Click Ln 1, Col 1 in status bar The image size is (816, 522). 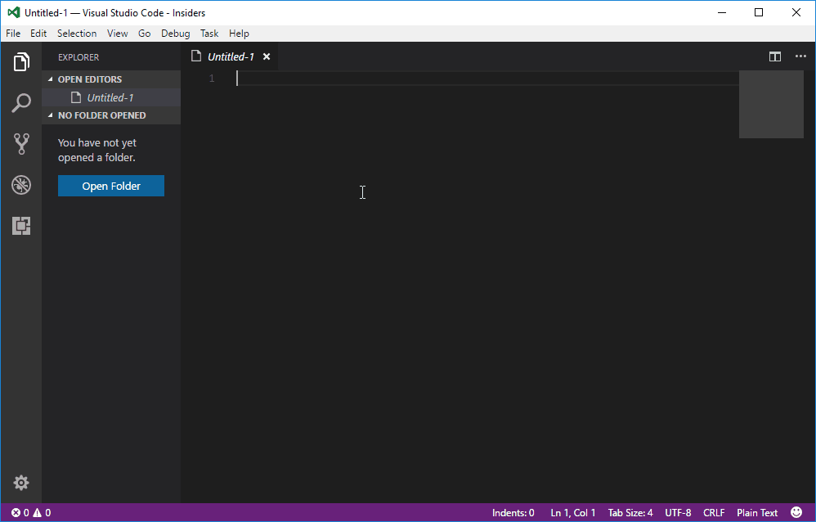coord(572,513)
